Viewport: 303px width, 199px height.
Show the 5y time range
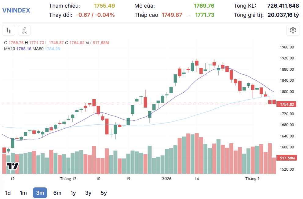104,193
